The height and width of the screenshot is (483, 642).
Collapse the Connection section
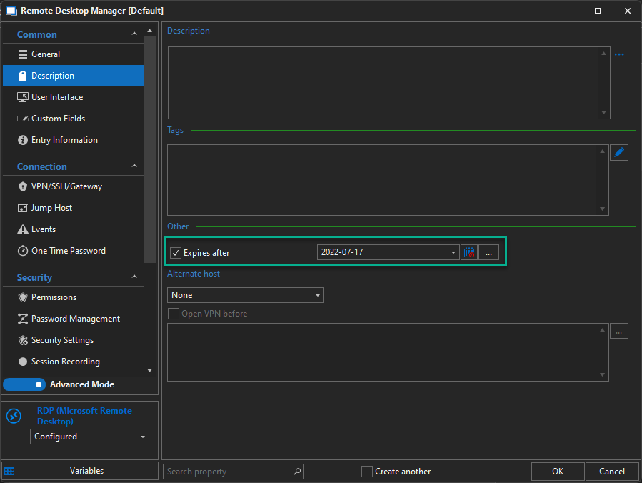134,166
